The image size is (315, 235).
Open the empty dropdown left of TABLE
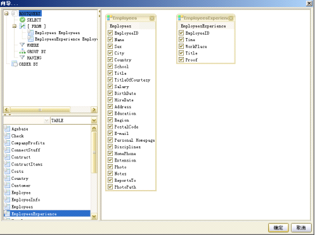click(x=46, y=120)
